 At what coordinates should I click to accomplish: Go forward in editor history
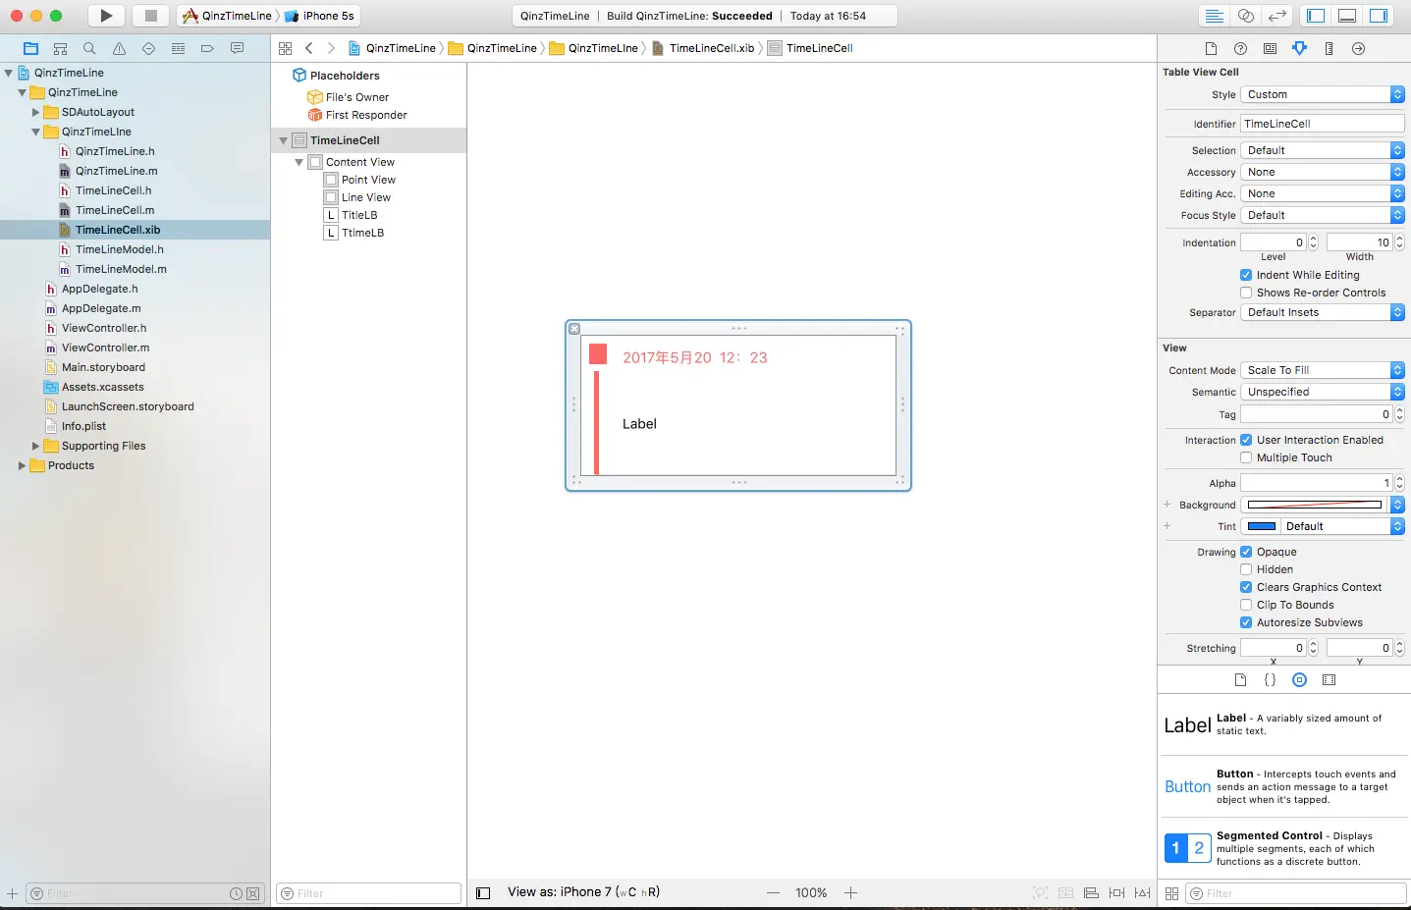[331, 48]
